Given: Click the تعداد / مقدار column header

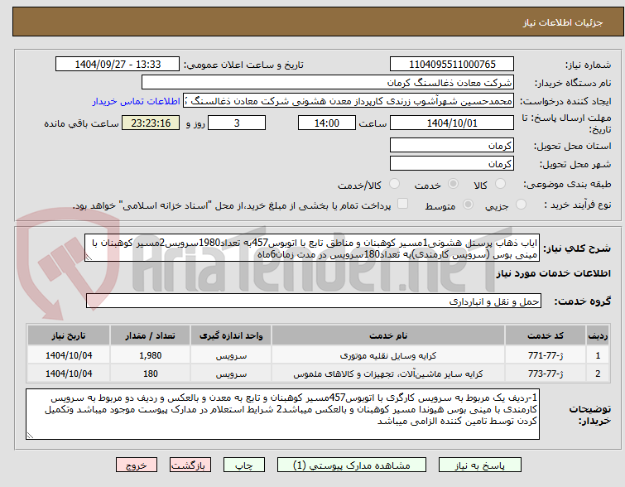Looking at the screenshot, I should 151,335.
